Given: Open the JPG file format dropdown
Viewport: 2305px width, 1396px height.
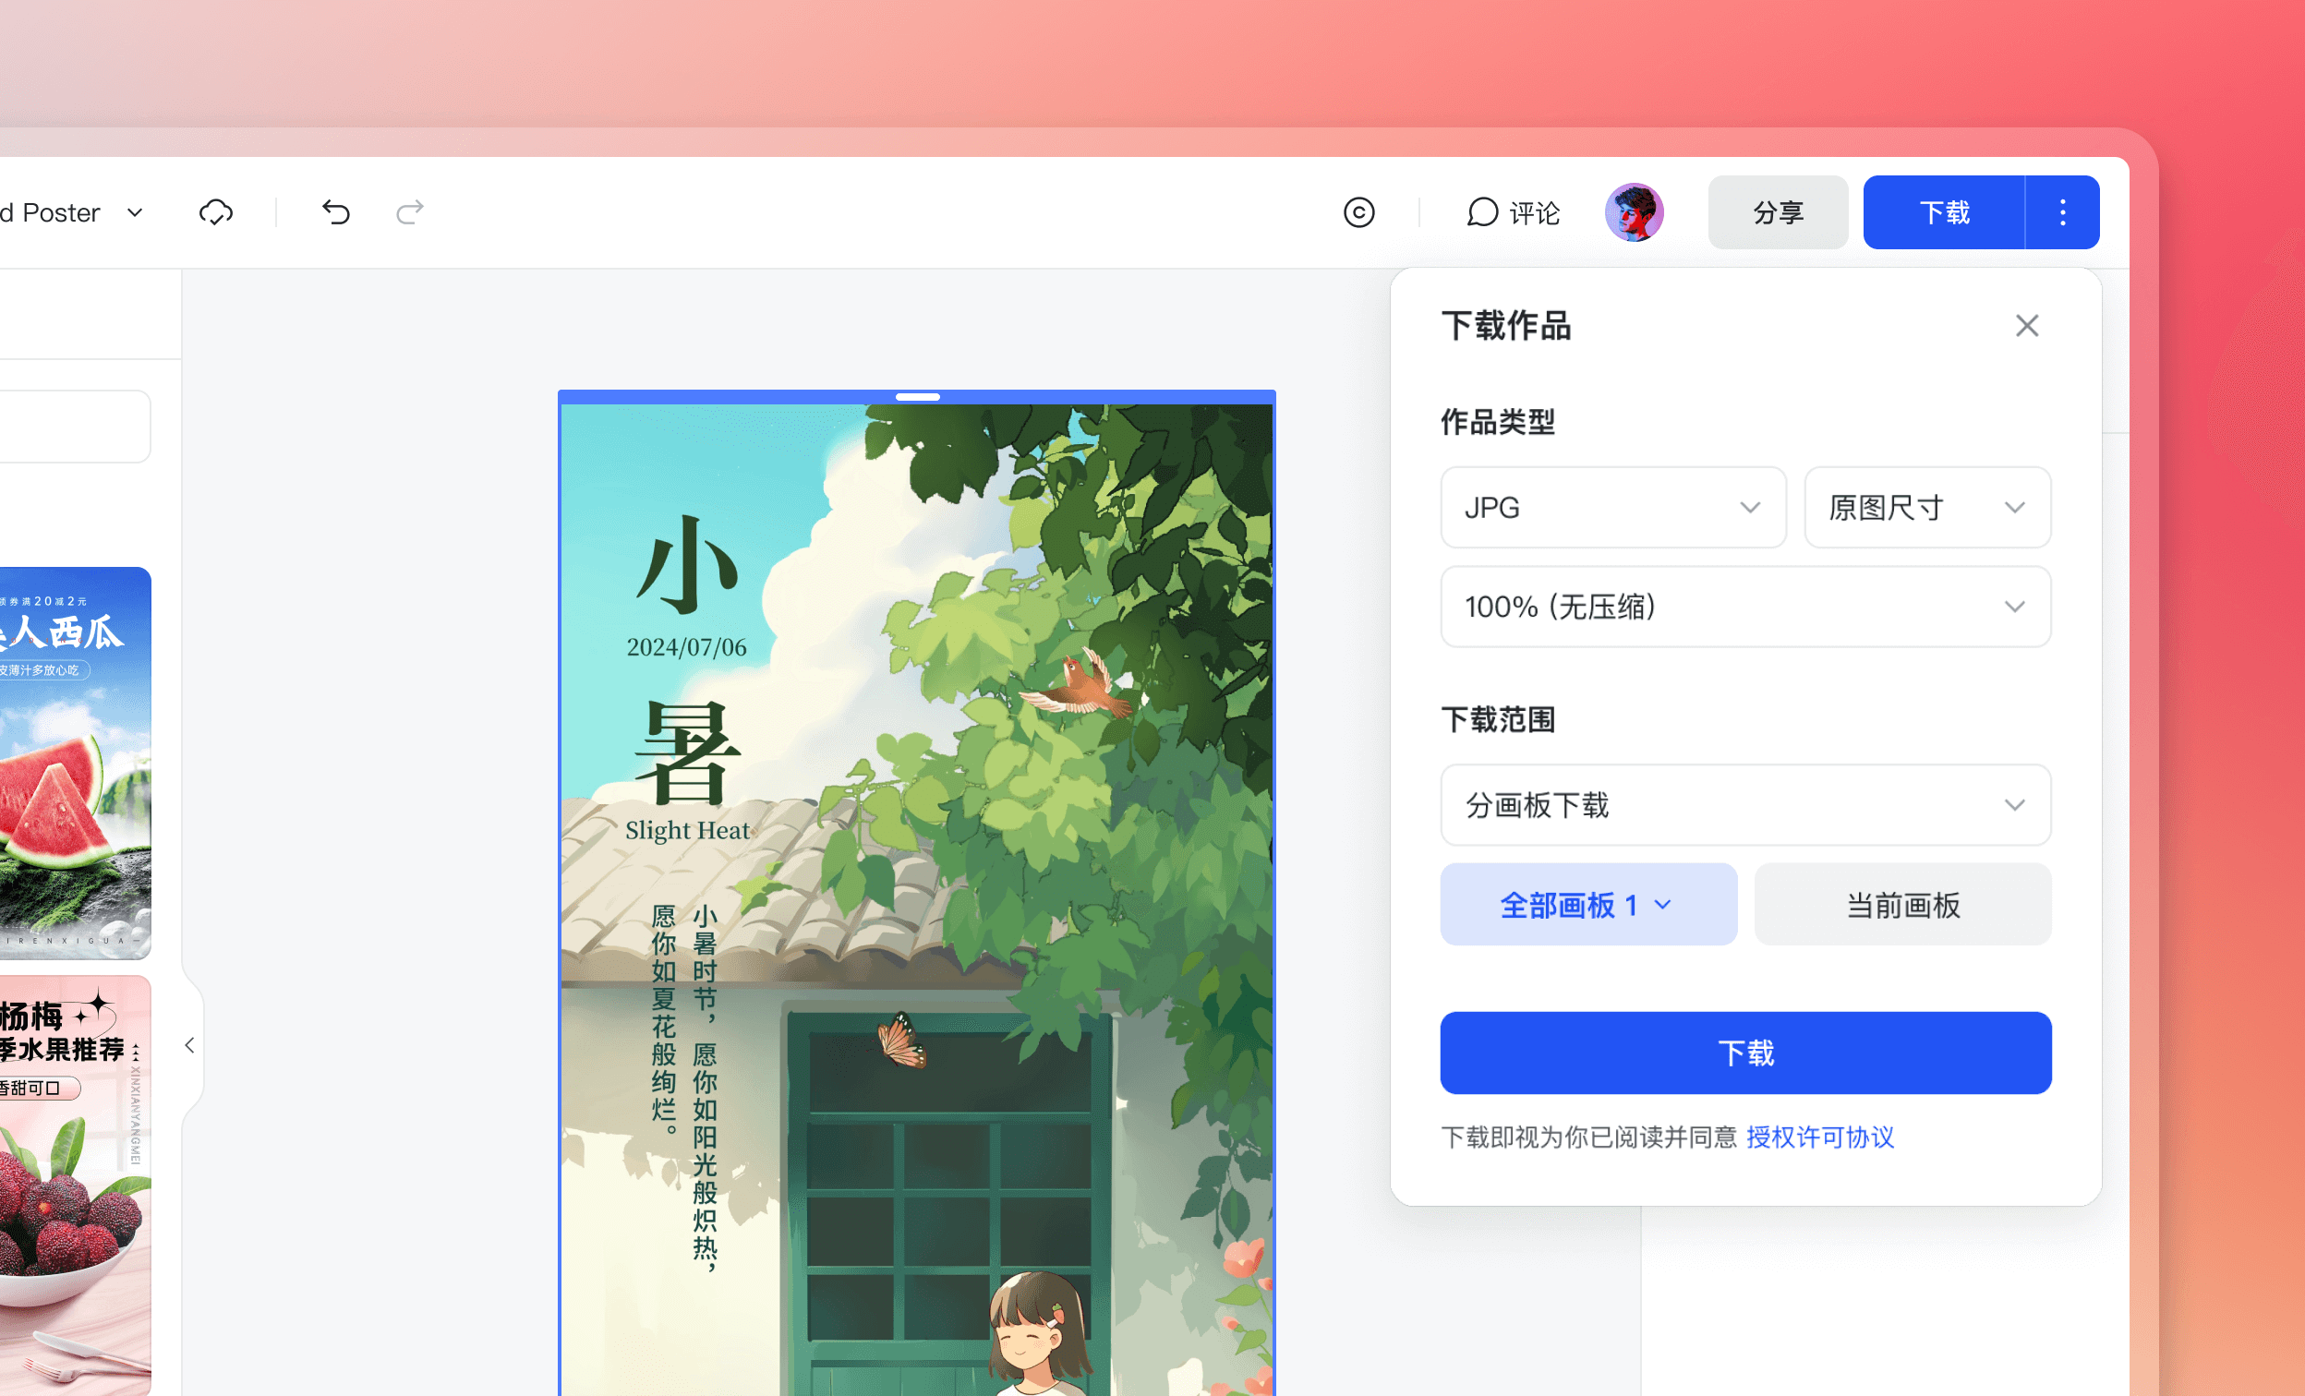Looking at the screenshot, I should (x=1612, y=508).
